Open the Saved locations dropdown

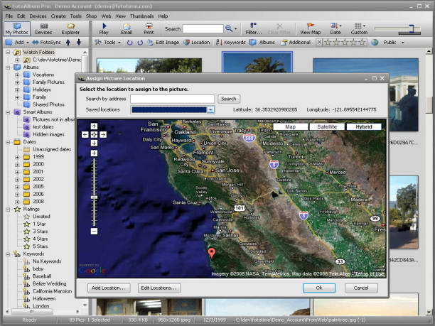coord(210,110)
